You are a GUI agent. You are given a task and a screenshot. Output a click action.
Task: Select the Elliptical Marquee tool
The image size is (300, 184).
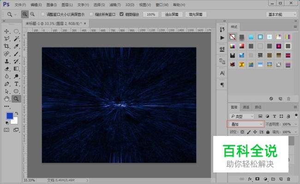point(16,31)
